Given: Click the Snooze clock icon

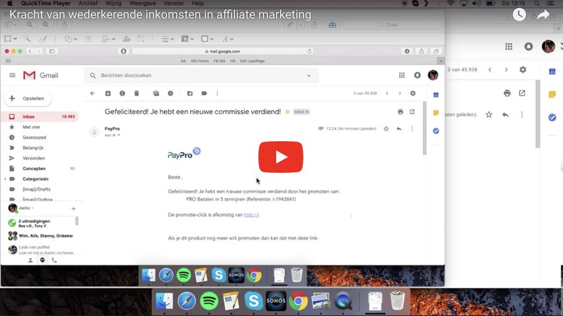Looking at the screenshot, I should point(170,94).
